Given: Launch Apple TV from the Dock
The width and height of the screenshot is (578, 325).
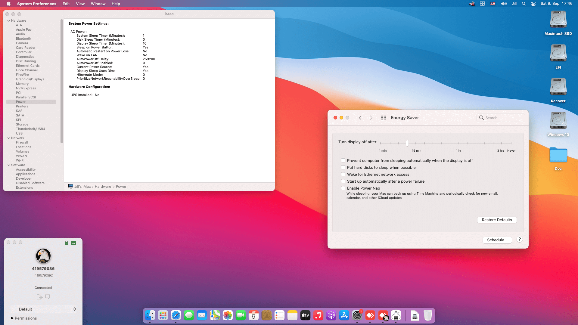Looking at the screenshot, I should pyautogui.click(x=305, y=315).
